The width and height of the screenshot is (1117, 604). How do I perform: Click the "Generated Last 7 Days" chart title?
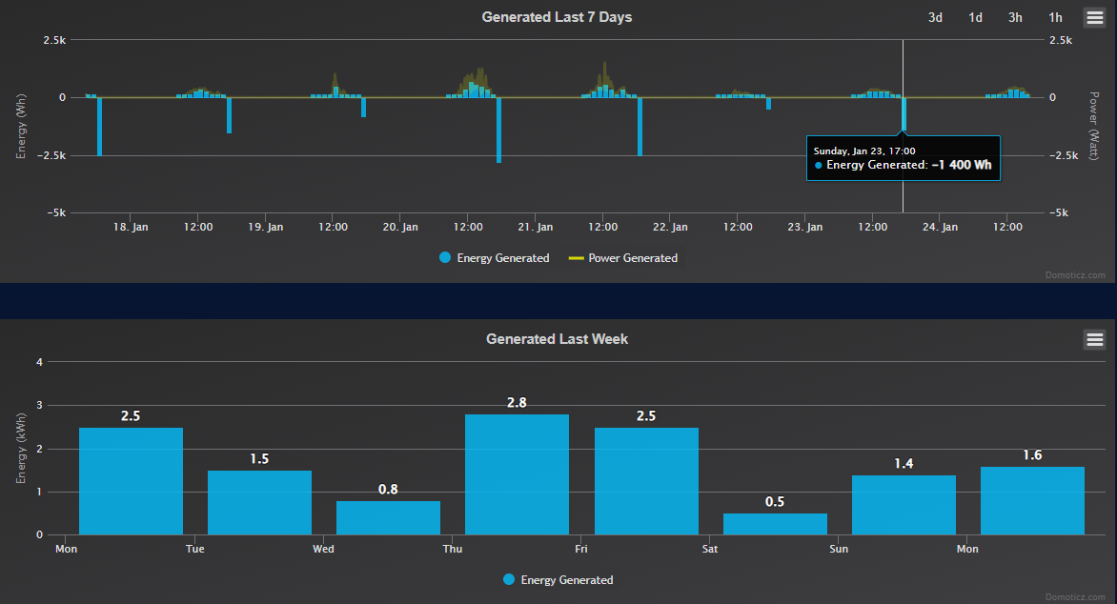pos(558,17)
